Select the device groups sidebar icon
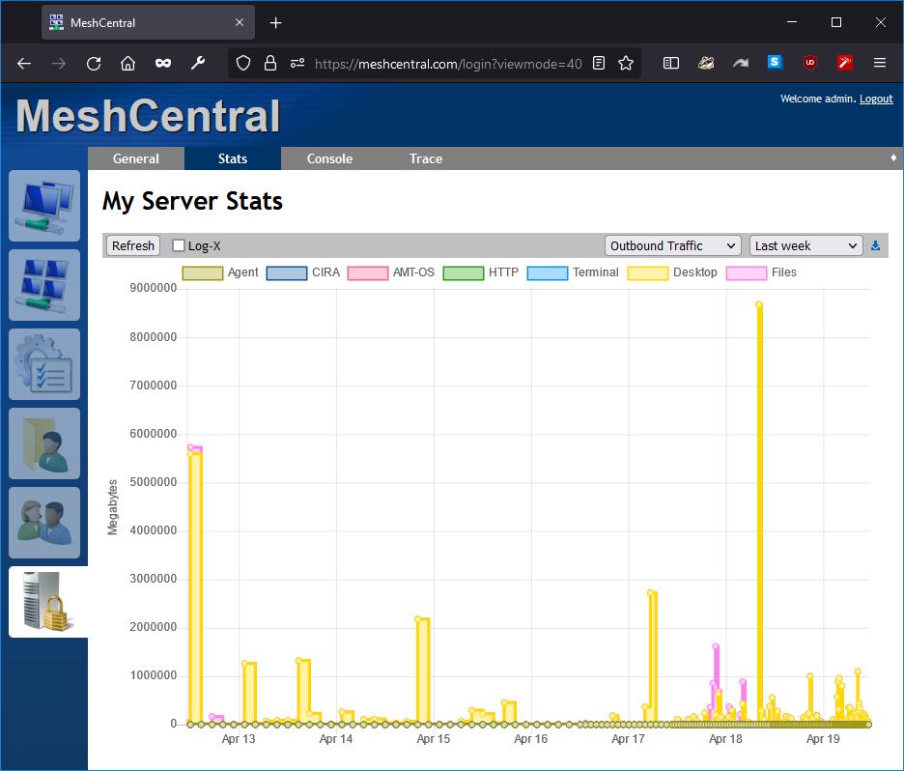This screenshot has height=771, width=904. click(43, 285)
